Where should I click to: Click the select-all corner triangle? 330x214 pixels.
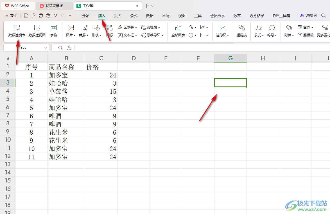pos(8,58)
